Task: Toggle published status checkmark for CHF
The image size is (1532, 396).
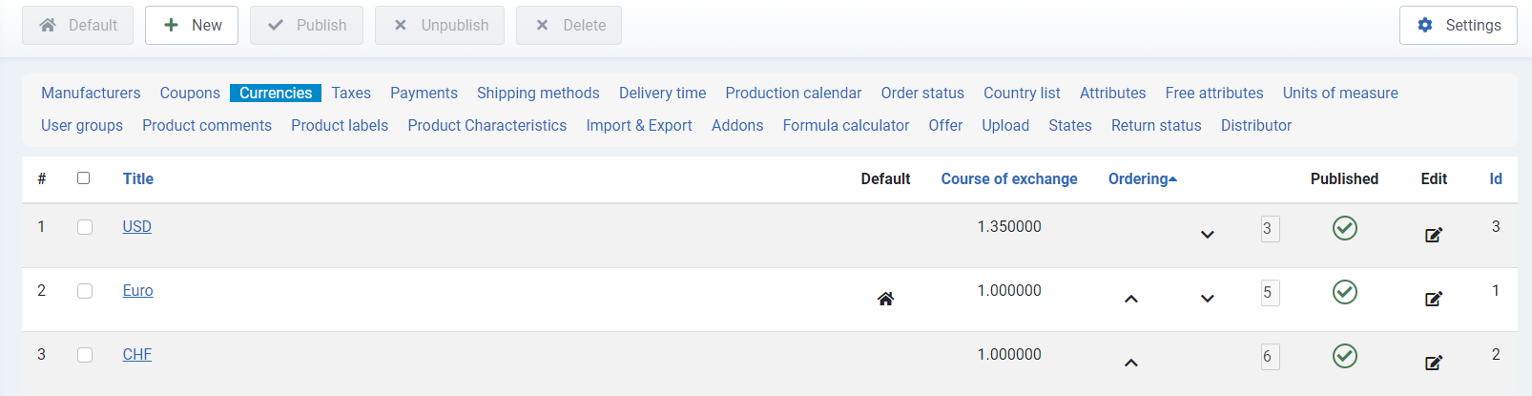Action: (1345, 356)
